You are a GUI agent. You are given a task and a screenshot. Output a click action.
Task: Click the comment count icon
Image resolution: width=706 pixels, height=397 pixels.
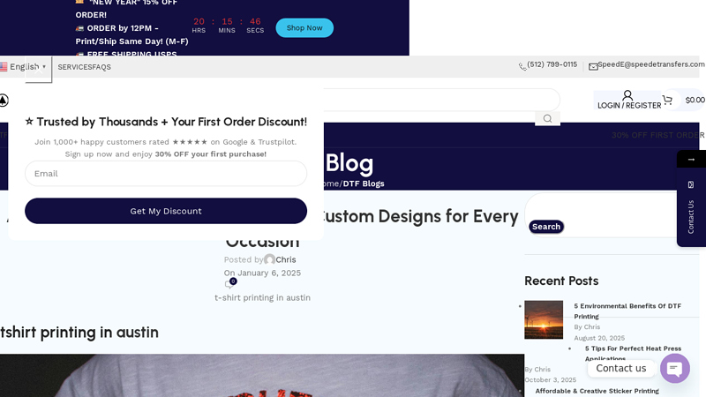(x=230, y=283)
